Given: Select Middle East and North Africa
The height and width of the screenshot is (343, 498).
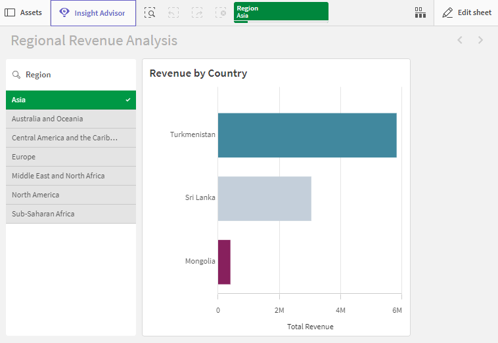Looking at the screenshot, I should click(71, 176).
